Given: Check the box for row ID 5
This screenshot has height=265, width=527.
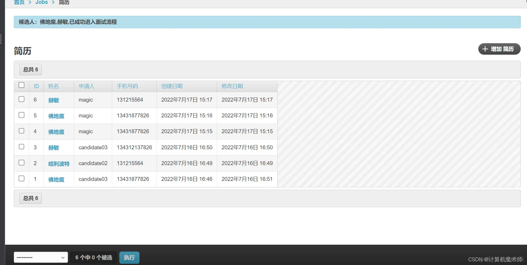Looking at the screenshot, I should [21, 115].
